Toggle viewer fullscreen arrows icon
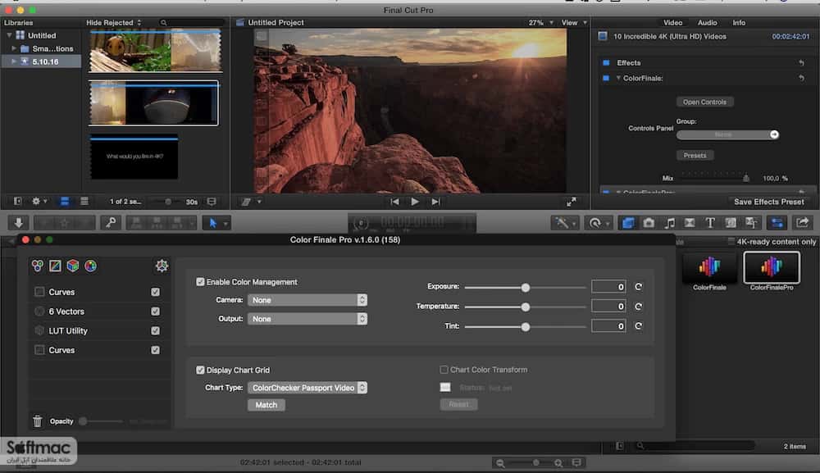 [x=572, y=202]
